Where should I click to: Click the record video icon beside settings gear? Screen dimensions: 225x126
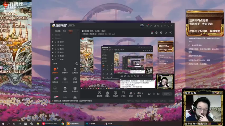click(x=149, y=94)
